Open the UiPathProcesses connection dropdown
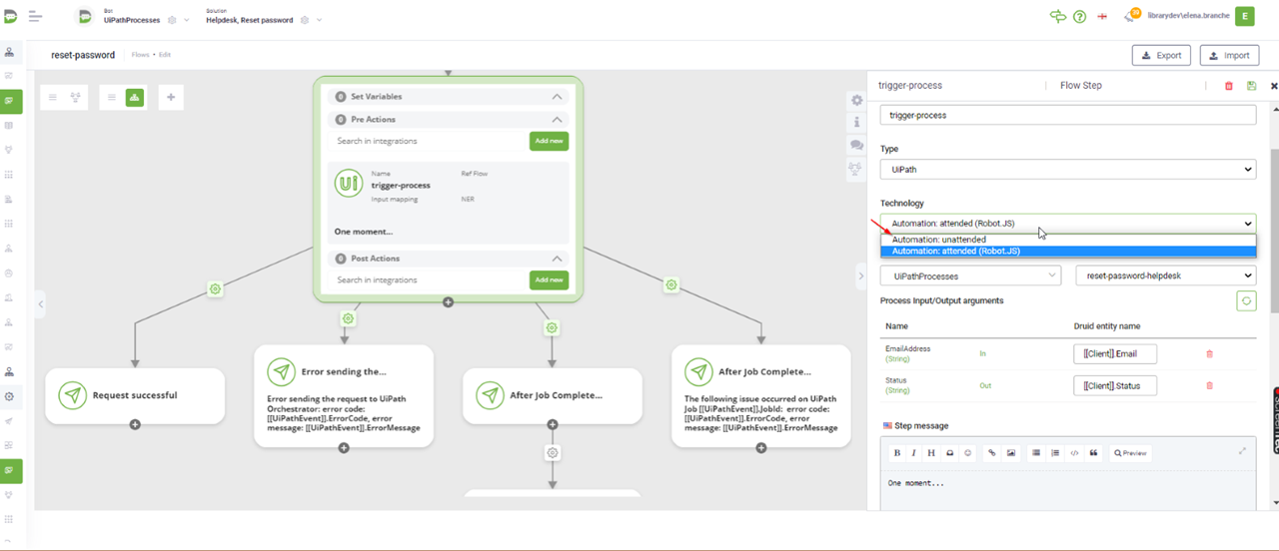Viewport: 1279px width, 551px height. pyautogui.click(x=970, y=275)
